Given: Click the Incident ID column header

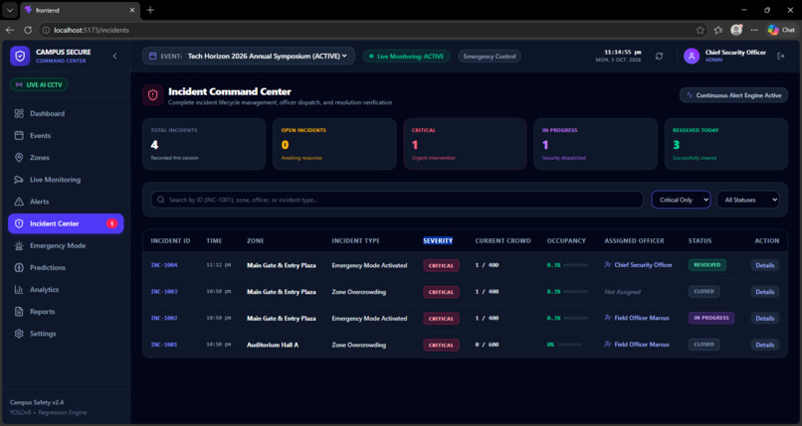Looking at the screenshot, I should 170,241.
